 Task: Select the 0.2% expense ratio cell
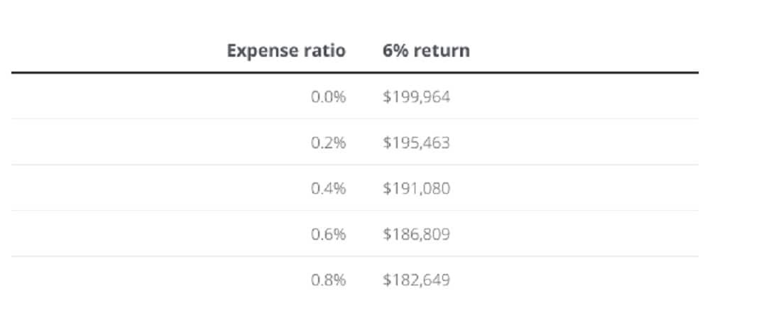(328, 143)
